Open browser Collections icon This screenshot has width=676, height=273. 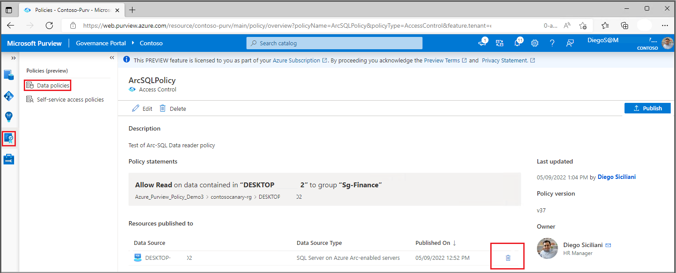625,25
